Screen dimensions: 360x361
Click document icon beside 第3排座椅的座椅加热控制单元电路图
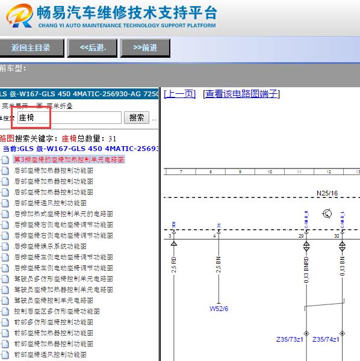pyautogui.click(x=5, y=159)
